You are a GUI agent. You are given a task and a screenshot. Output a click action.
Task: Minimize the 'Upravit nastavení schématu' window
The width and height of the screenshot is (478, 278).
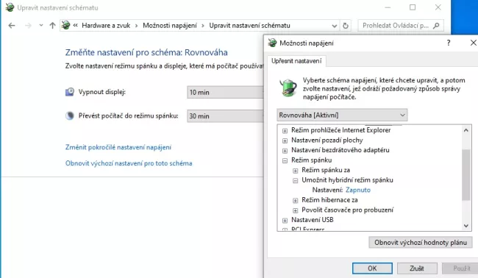(x=388, y=7)
